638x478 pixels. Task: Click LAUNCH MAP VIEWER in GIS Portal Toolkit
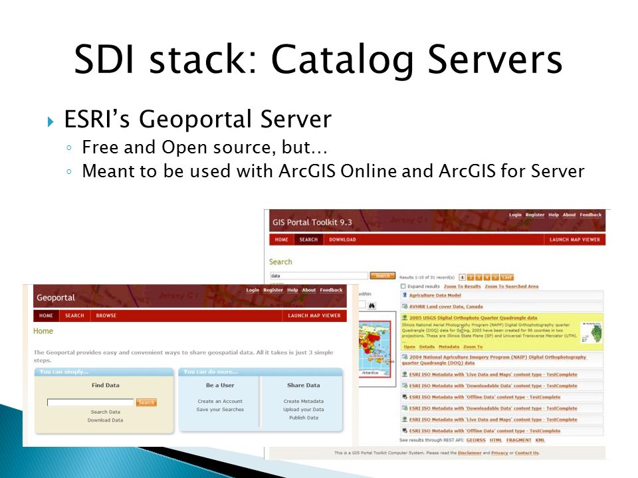tap(574, 240)
